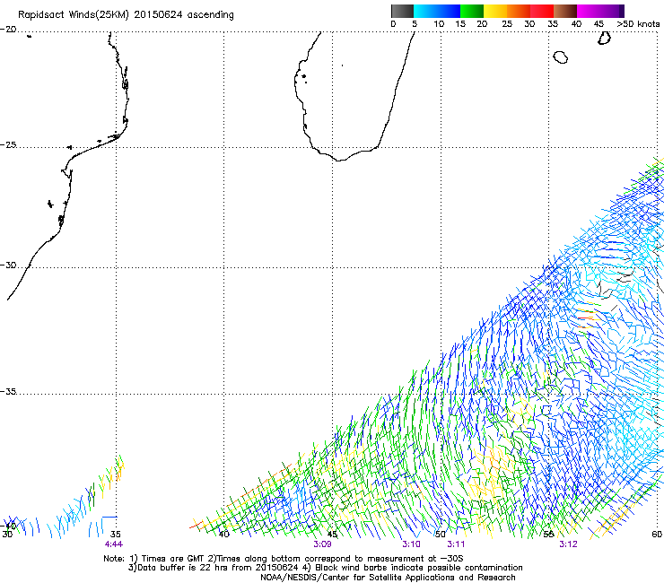This screenshot has height=583, width=664.
Task: Click the small oval island outline below the top-right island
Action: click(560, 57)
